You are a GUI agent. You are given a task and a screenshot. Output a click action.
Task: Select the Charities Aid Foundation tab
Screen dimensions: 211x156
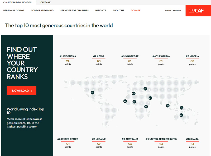pyautogui.click(x=17, y=2)
